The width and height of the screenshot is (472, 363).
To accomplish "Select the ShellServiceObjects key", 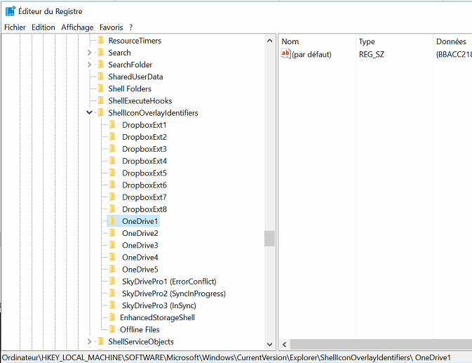I will pyautogui.click(x=141, y=342).
